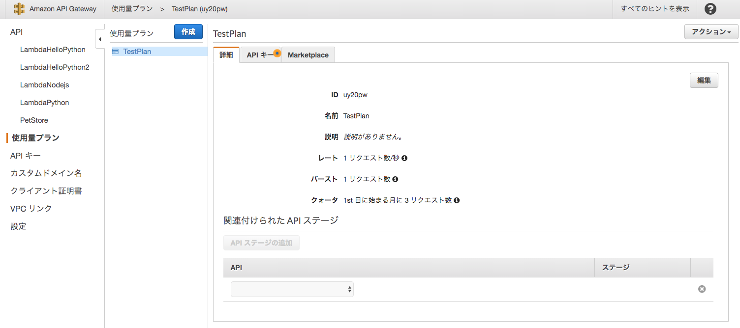Viewport: 740px width, 328px height.
Task: Click the info icon beside バースト
Action: 395,179
